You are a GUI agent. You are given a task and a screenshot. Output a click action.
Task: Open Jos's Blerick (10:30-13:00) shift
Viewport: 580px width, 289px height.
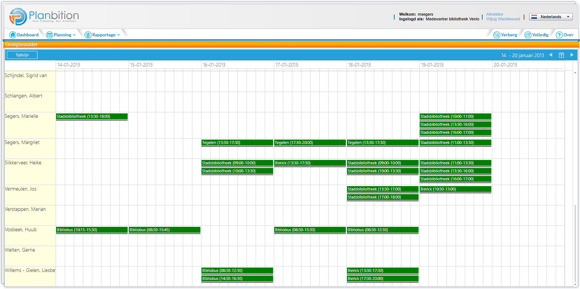tap(455, 189)
